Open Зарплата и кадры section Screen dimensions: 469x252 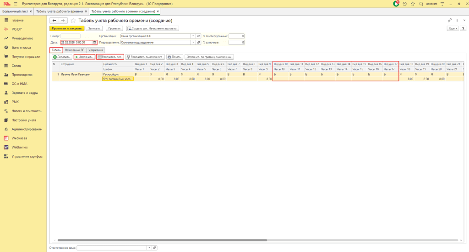tap(24, 93)
